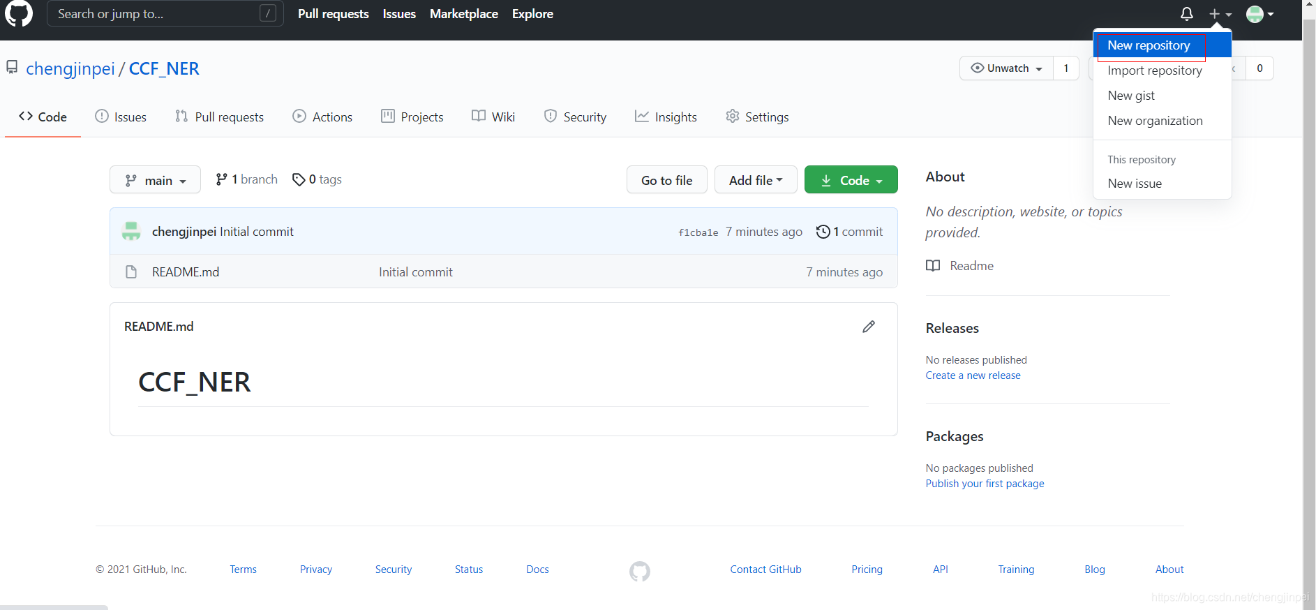Open the Initial commit message in file row
The image size is (1316, 610).
416,272
